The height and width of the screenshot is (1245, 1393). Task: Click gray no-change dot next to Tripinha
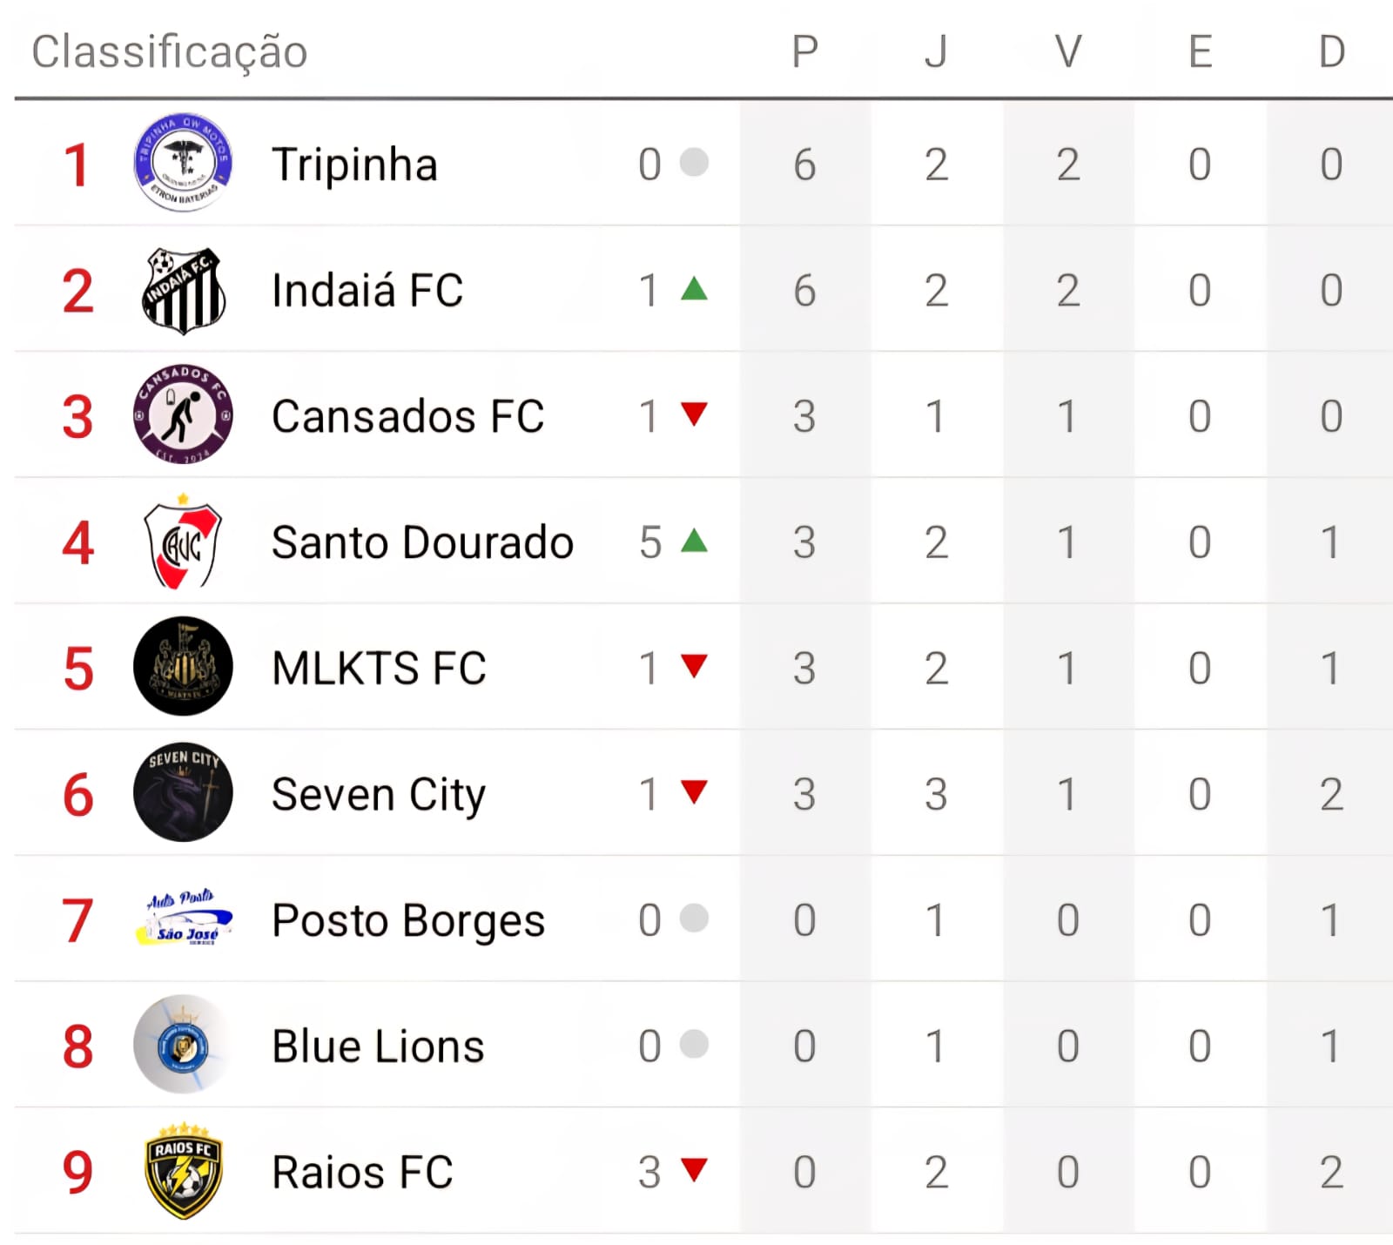coord(694,162)
